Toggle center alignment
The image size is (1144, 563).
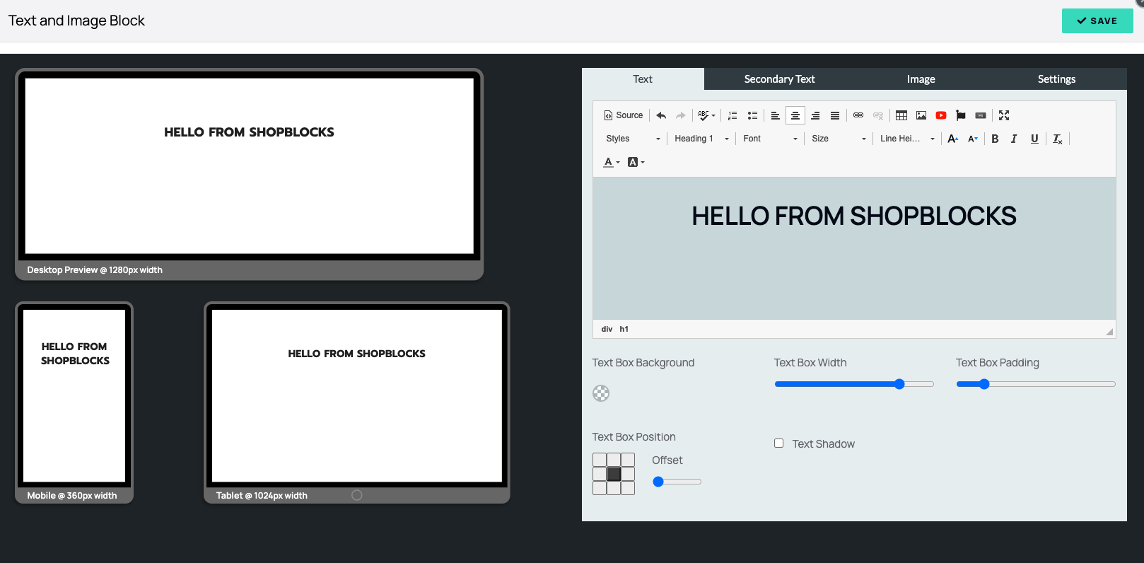coord(795,115)
